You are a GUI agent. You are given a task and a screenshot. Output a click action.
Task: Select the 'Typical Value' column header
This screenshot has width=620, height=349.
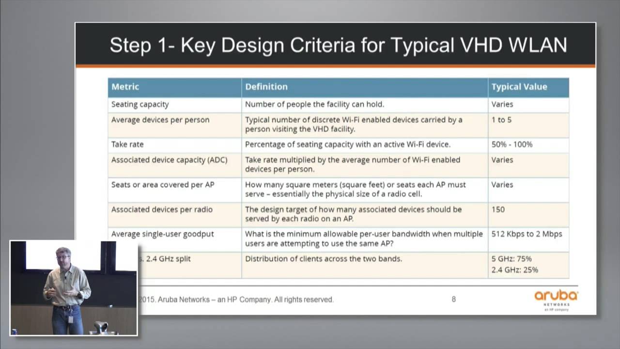click(x=528, y=87)
